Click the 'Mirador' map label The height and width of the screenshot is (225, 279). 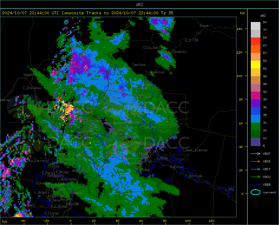click(x=143, y=170)
